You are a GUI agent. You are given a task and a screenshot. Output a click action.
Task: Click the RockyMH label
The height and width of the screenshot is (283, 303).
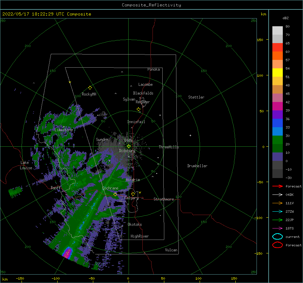(x=89, y=94)
